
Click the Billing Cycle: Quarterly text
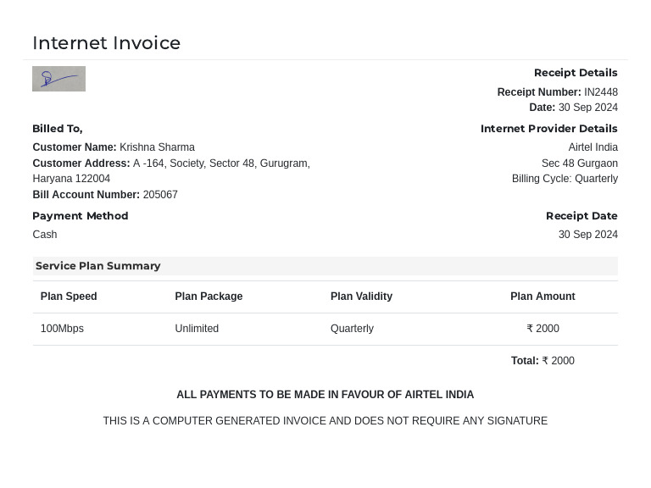[565, 179]
